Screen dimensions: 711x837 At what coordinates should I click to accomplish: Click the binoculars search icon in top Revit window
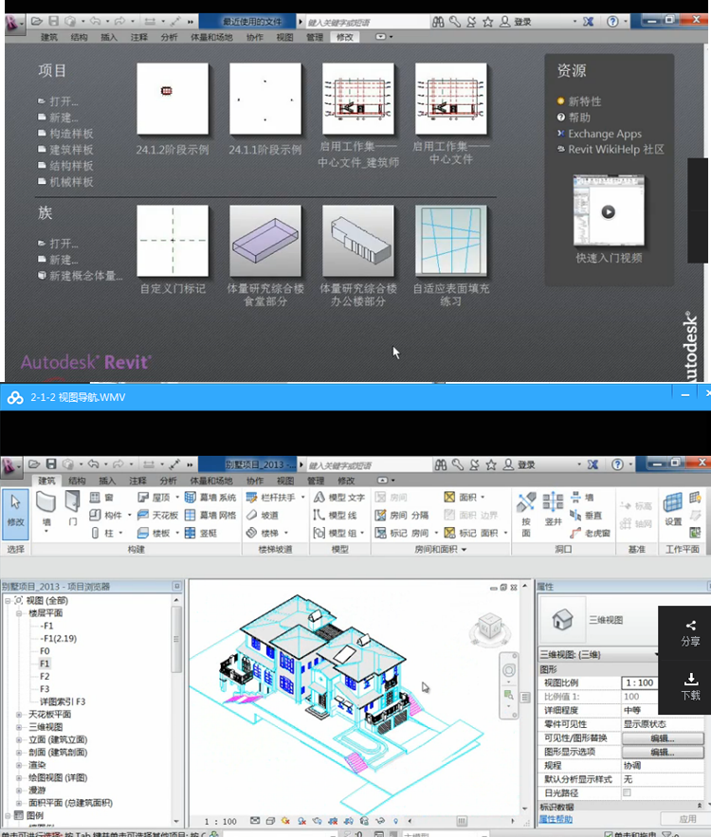[438, 22]
